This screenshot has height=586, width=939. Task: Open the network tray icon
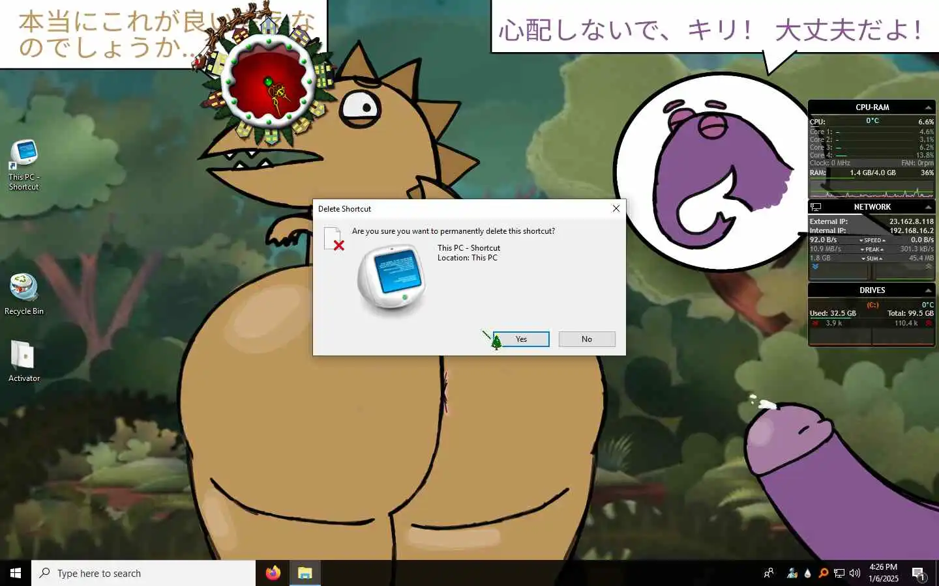pyautogui.click(x=839, y=573)
